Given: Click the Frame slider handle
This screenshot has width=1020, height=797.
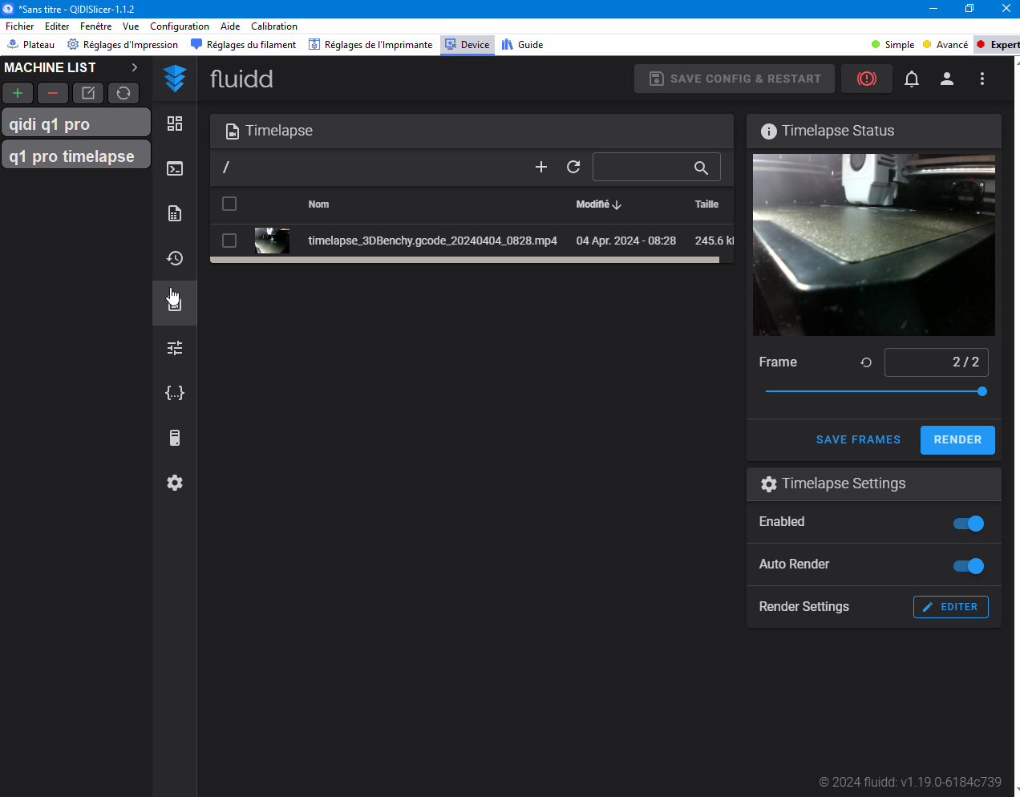Looking at the screenshot, I should pos(982,391).
